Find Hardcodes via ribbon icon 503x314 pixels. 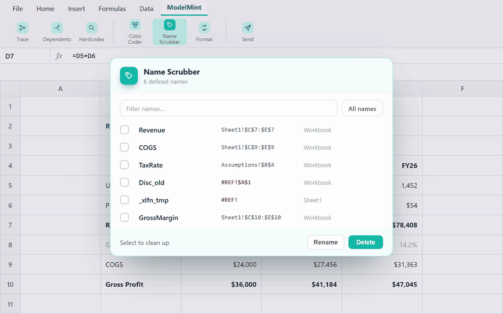[91, 28]
